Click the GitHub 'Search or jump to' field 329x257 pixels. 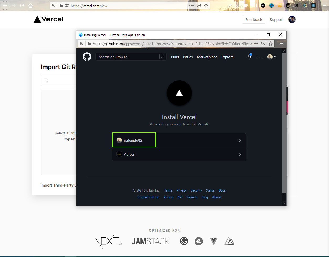click(x=131, y=57)
